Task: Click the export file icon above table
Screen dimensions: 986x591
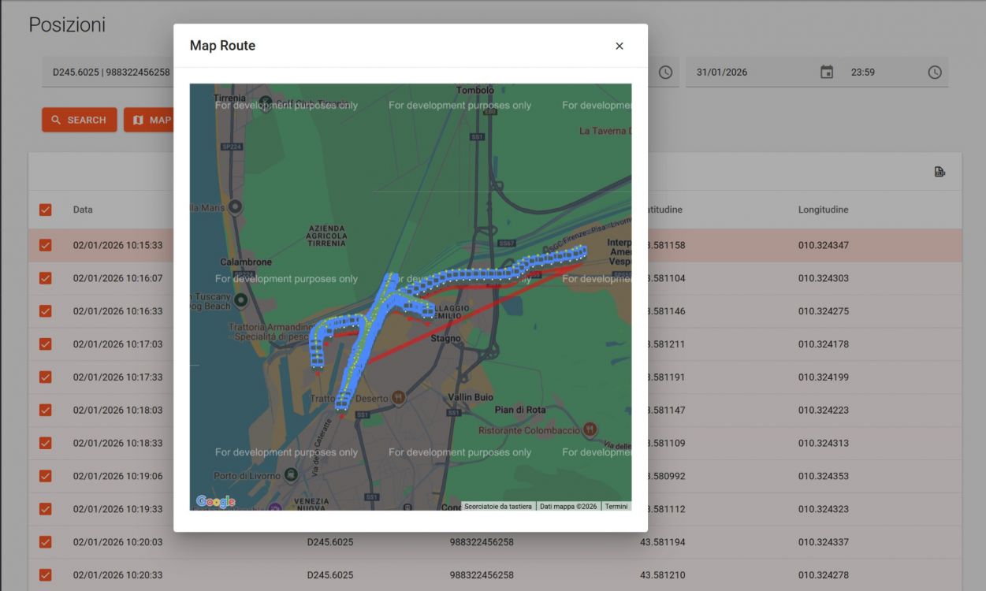Action: point(939,172)
